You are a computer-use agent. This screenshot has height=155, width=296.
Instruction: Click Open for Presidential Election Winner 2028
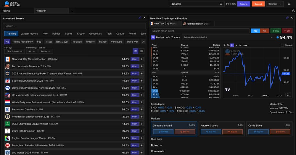(135, 117)
